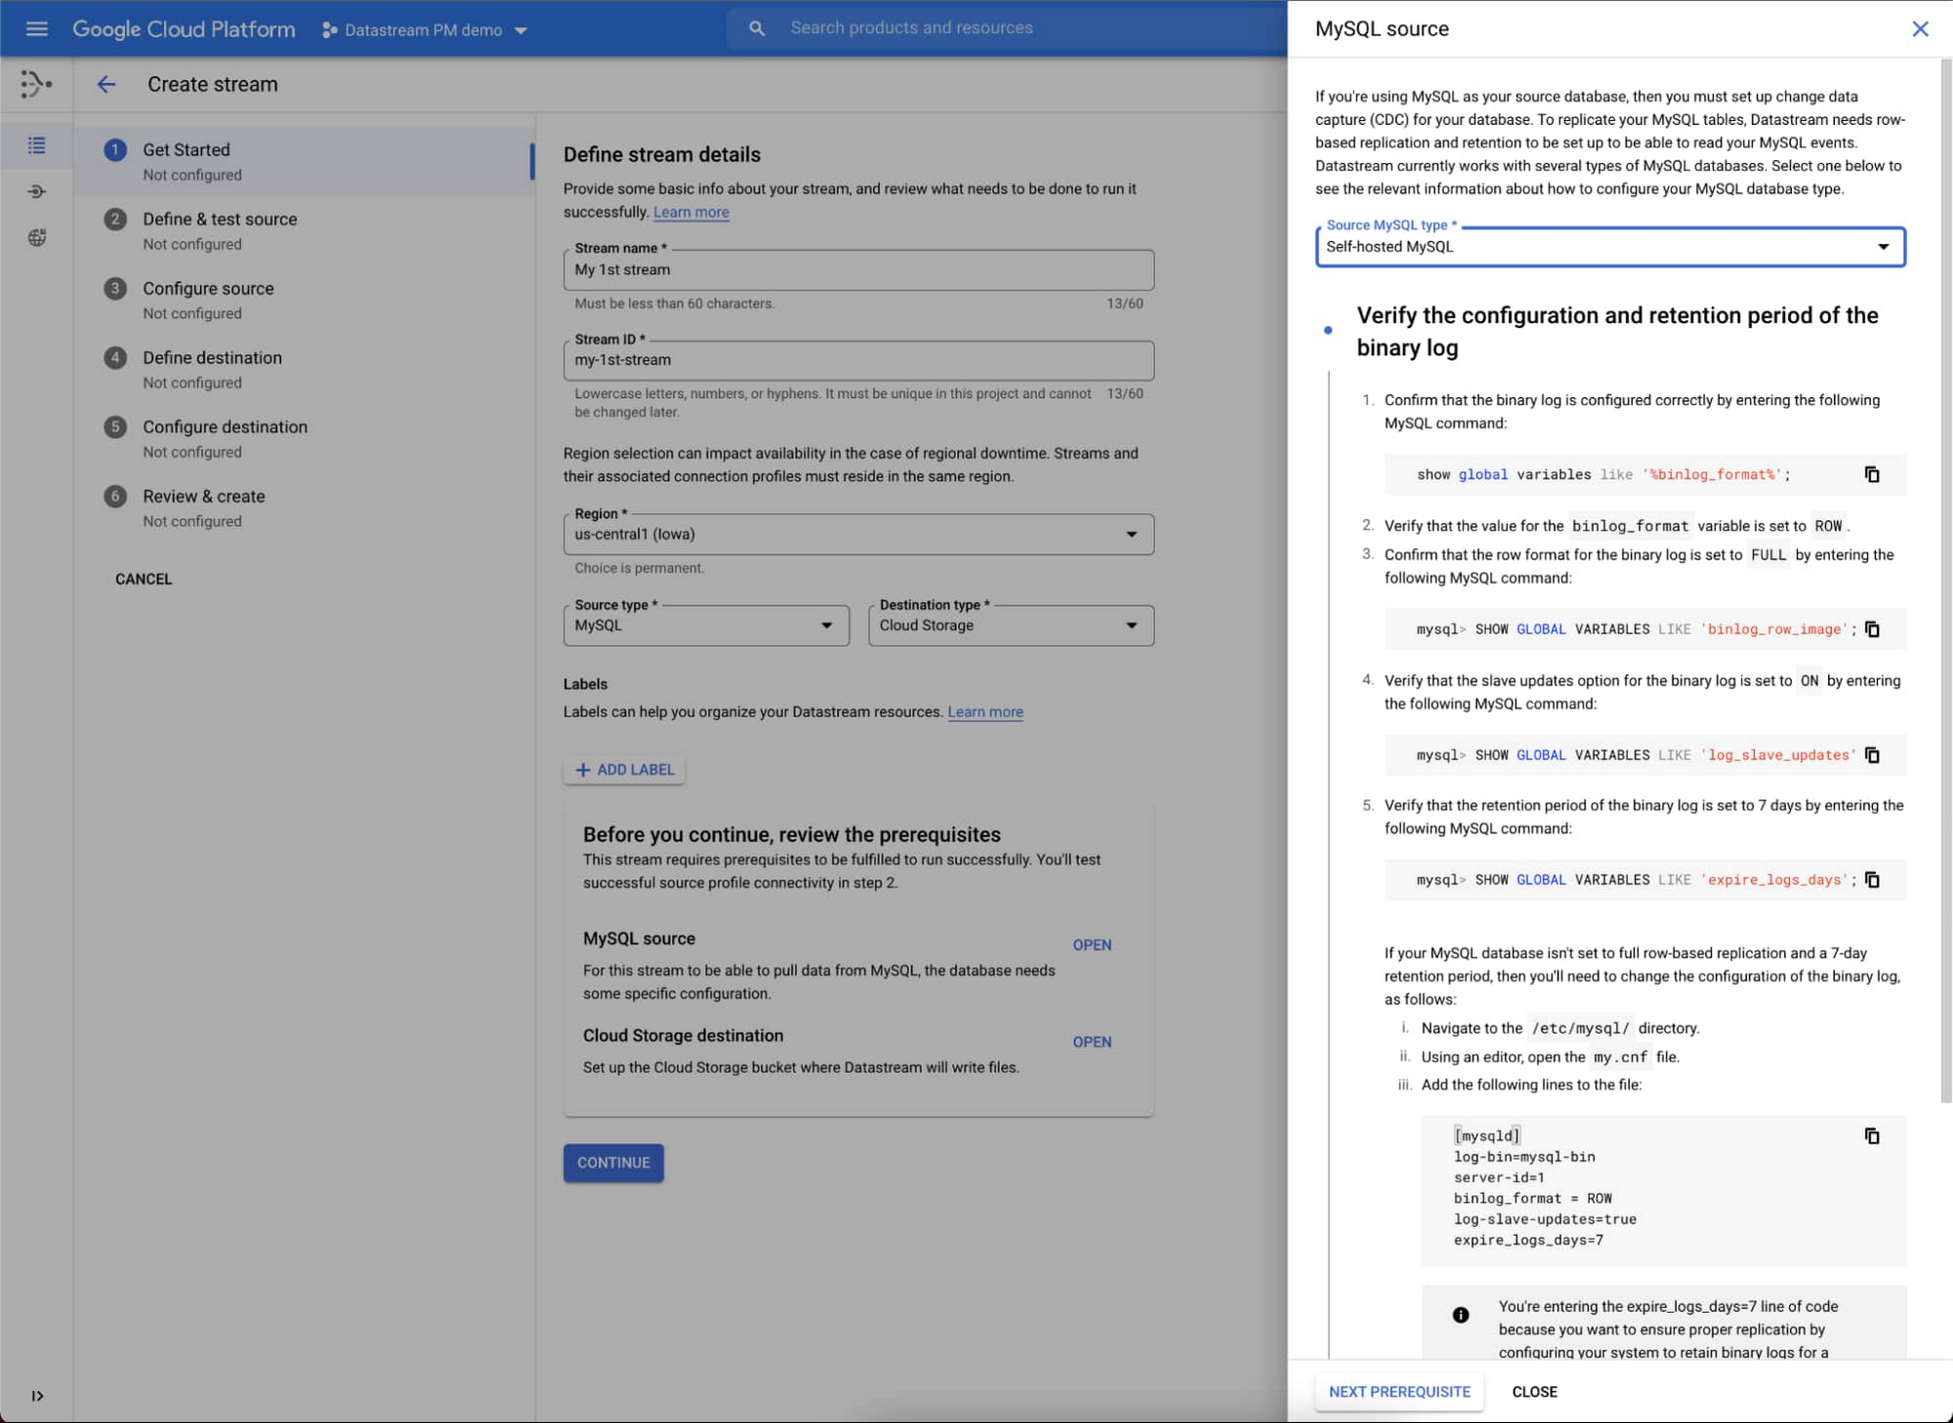Select the Destination type Cloud Storage dropdown
The height and width of the screenshot is (1423, 1953).
1010,625
